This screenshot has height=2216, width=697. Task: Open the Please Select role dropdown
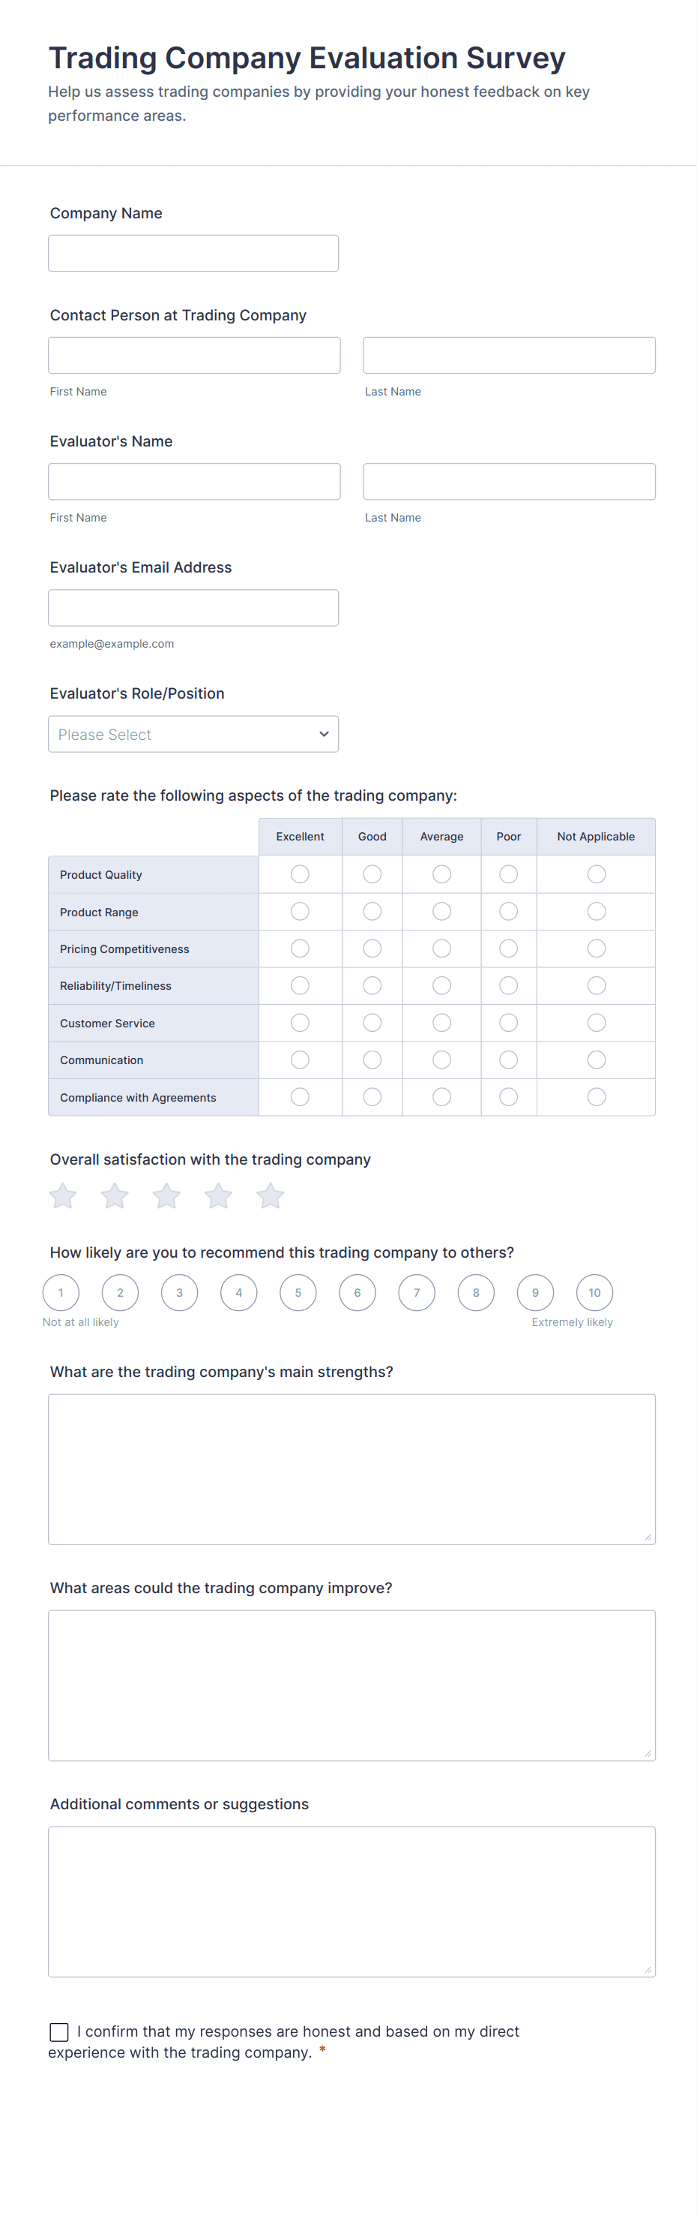(x=193, y=734)
